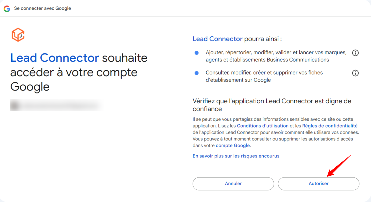Click the blurred account avatar under the heading

click(x=15, y=105)
